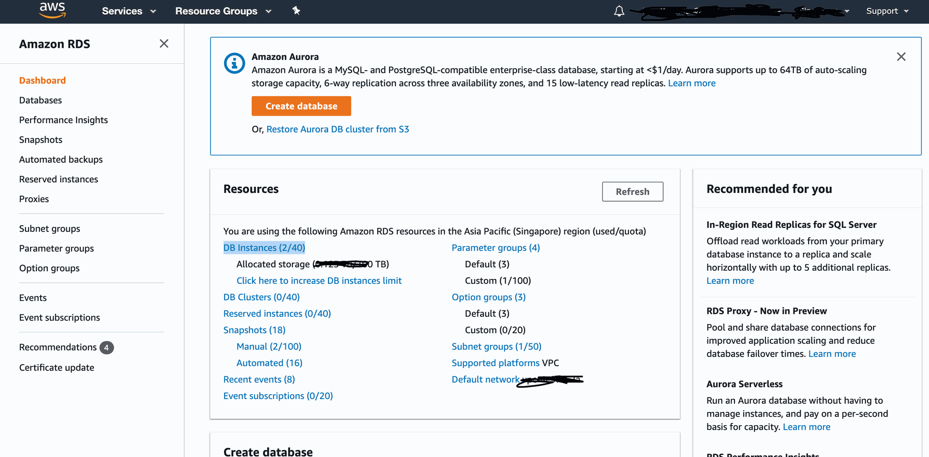Open Option groups (3) resource link
The height and width of the screenshot is (457, 929).
pyautogui.click(x=488, y=297)
